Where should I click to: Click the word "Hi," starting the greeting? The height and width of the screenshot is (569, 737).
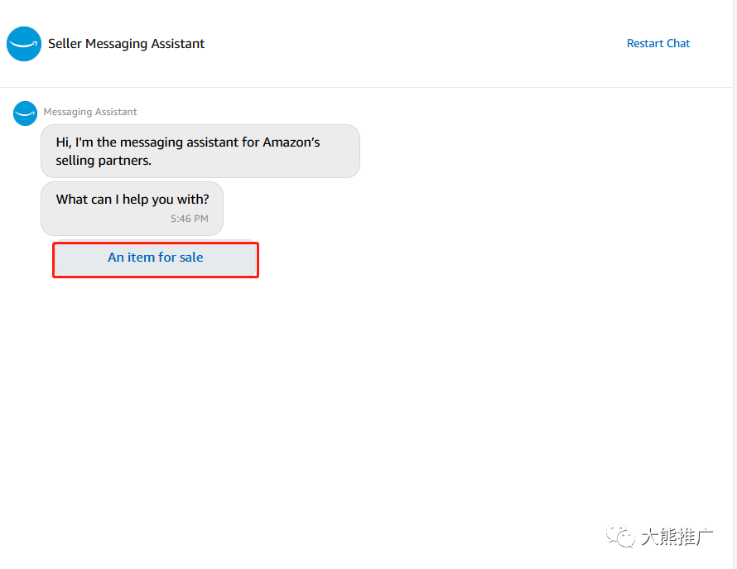64,142
